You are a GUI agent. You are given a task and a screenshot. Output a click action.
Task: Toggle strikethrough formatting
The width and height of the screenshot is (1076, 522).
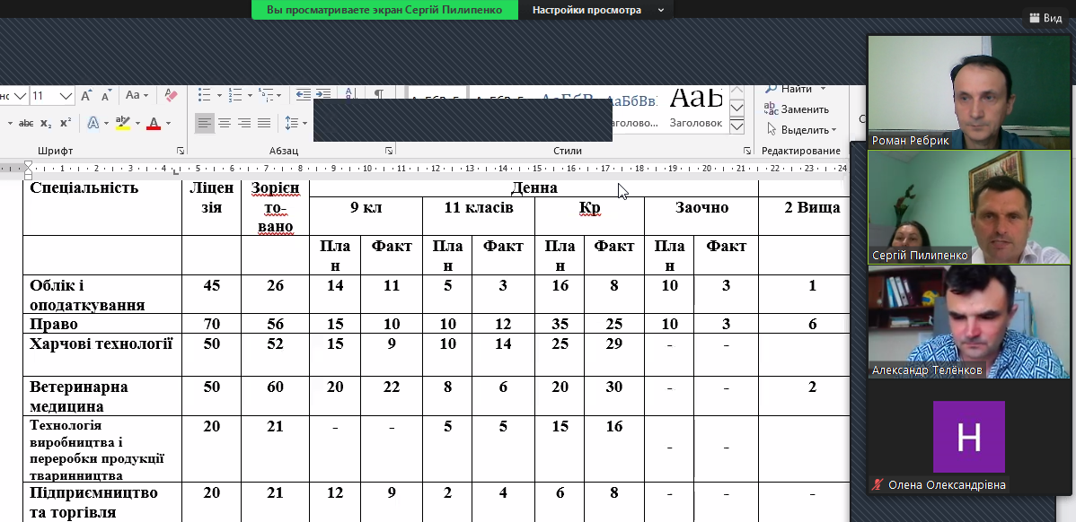pos(26,123)
